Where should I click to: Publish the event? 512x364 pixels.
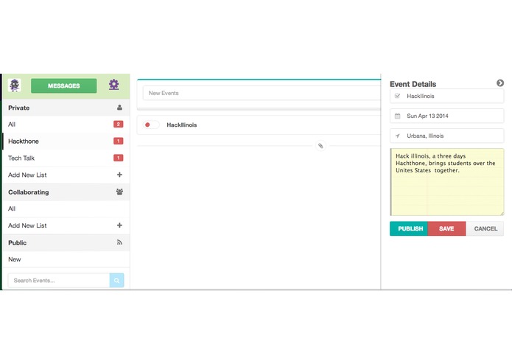pos(409,228)
